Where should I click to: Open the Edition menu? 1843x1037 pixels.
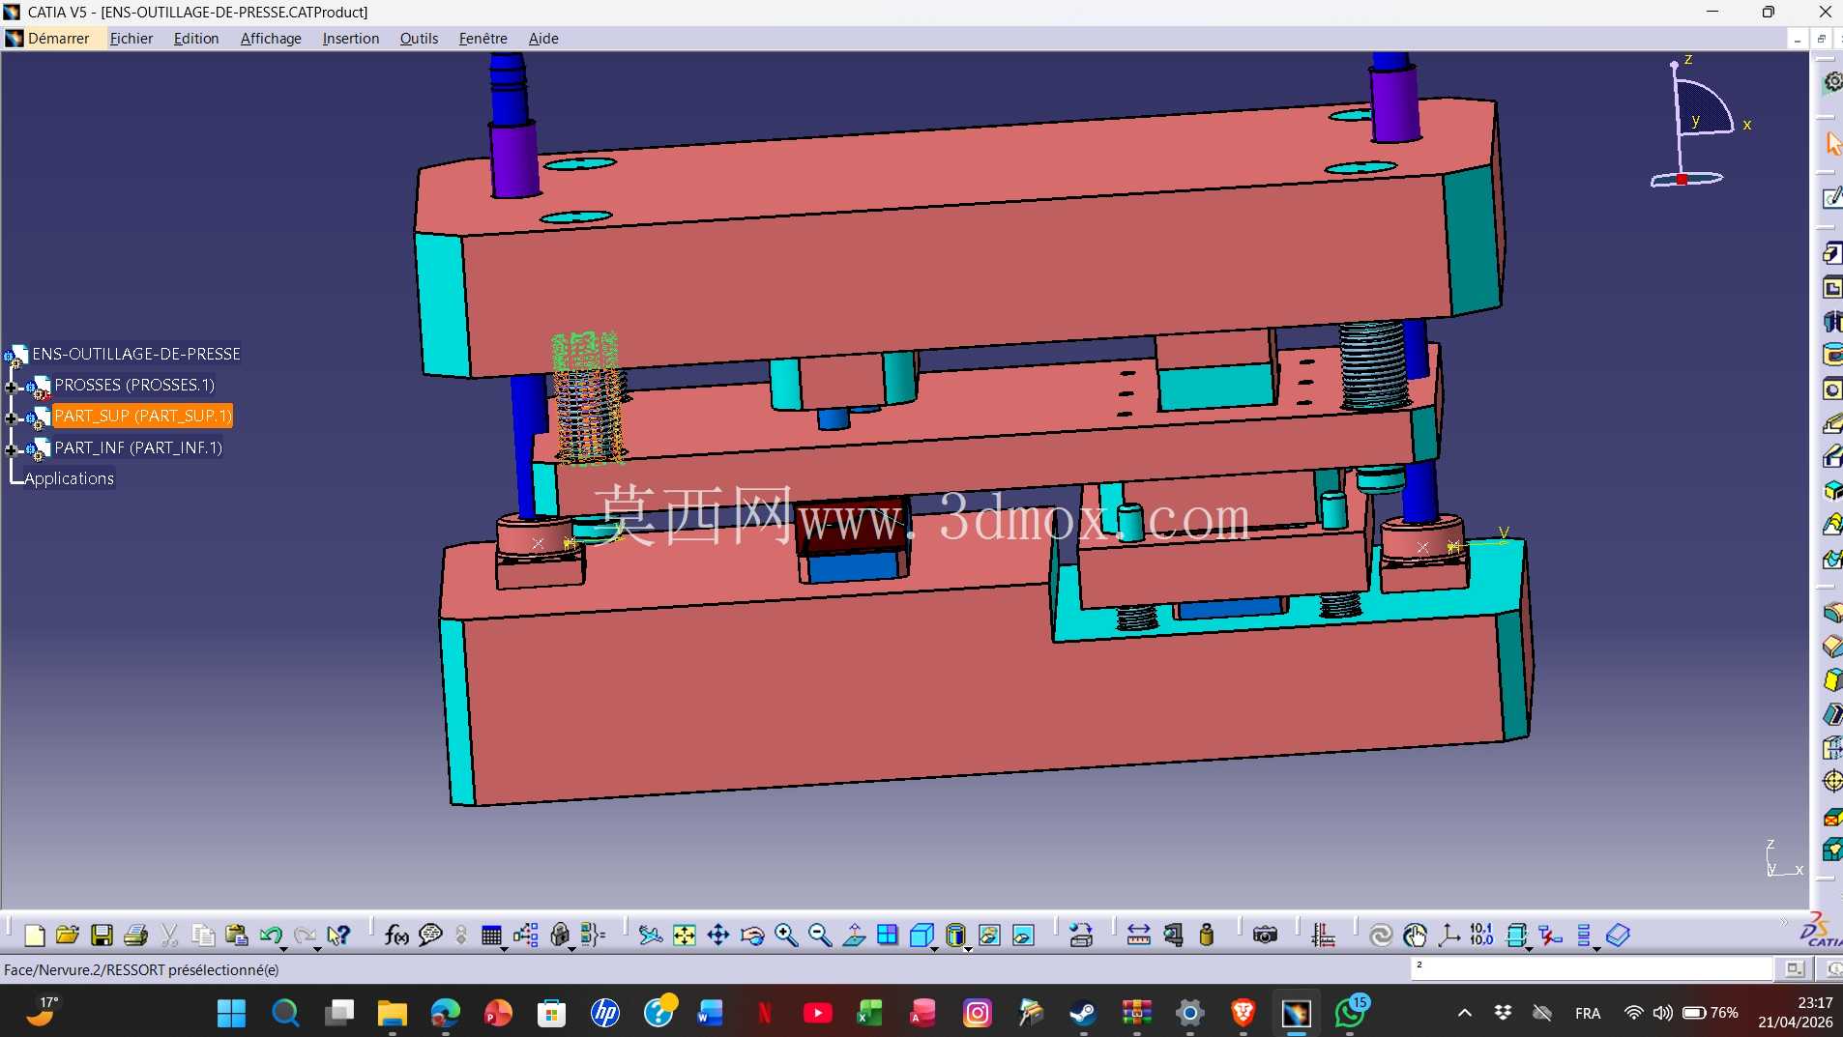[x=196, y=39]
